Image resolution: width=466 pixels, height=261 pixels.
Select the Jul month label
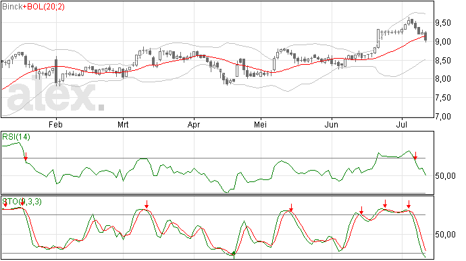(402, 124)
